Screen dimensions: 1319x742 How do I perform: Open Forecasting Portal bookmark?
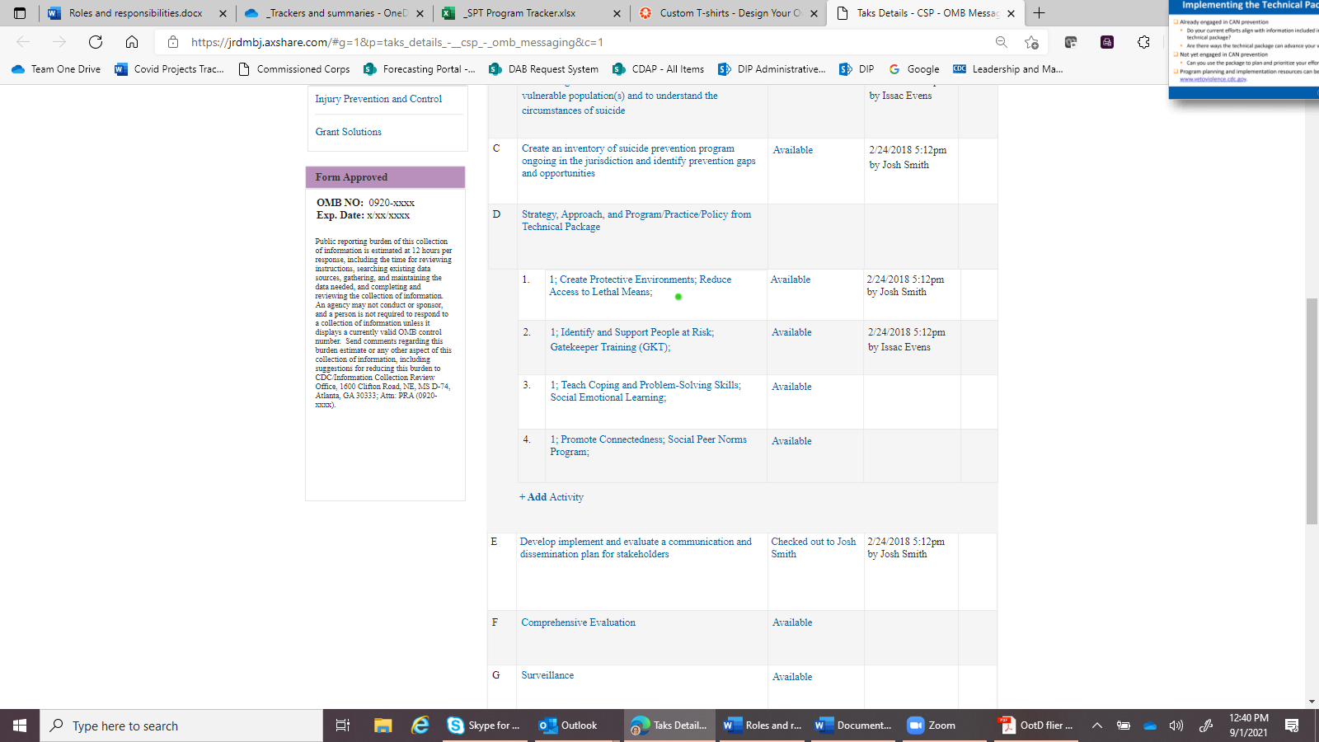[419, 69]
